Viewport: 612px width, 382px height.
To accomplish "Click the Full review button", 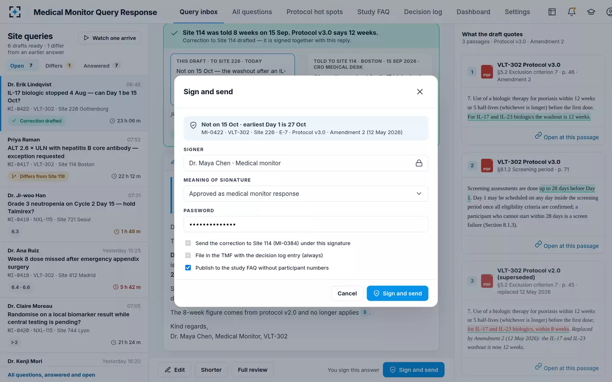I will pos(252,370).
